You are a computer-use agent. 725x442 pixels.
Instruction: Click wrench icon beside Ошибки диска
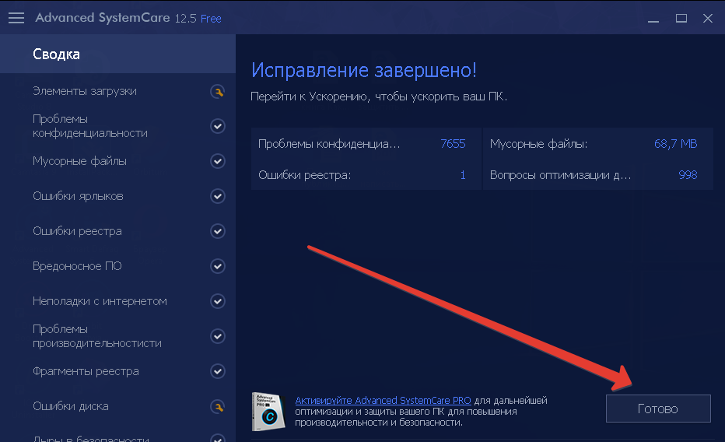pyautogui.click(x=218, y=406)
